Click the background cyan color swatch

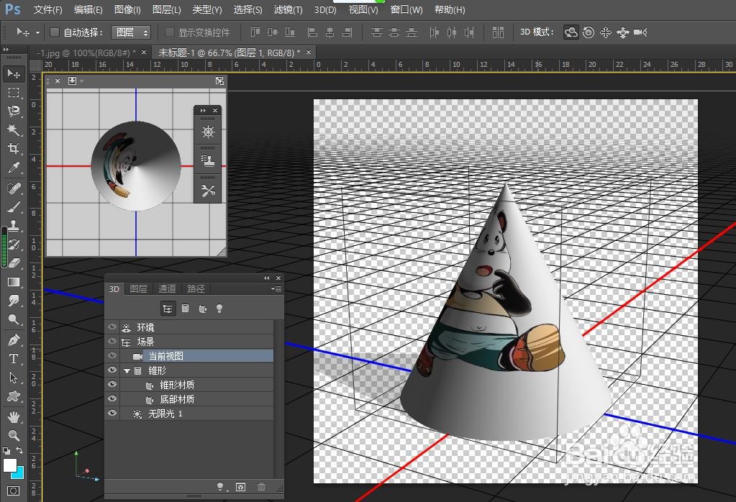(19, 474)
